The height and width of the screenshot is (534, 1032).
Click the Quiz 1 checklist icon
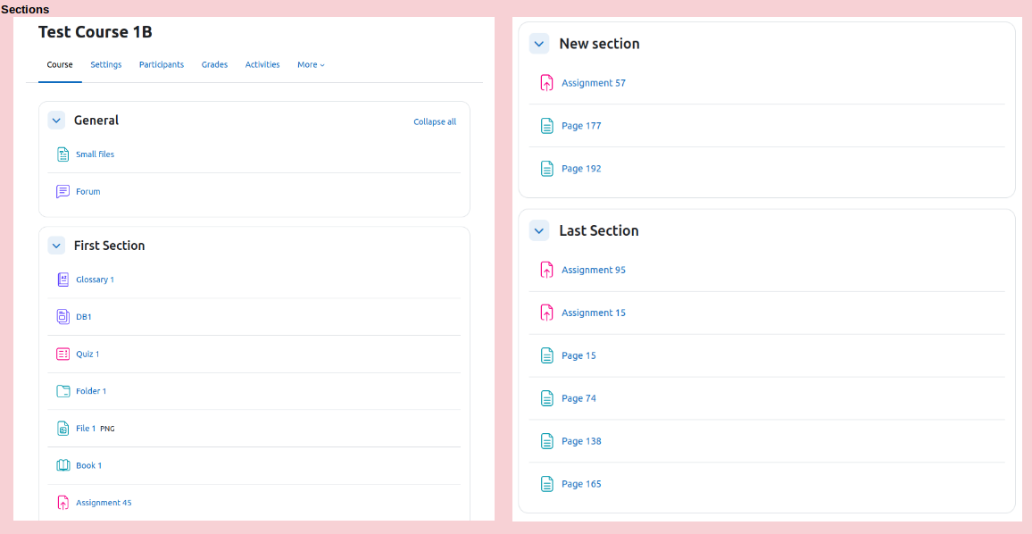(62, 355)
